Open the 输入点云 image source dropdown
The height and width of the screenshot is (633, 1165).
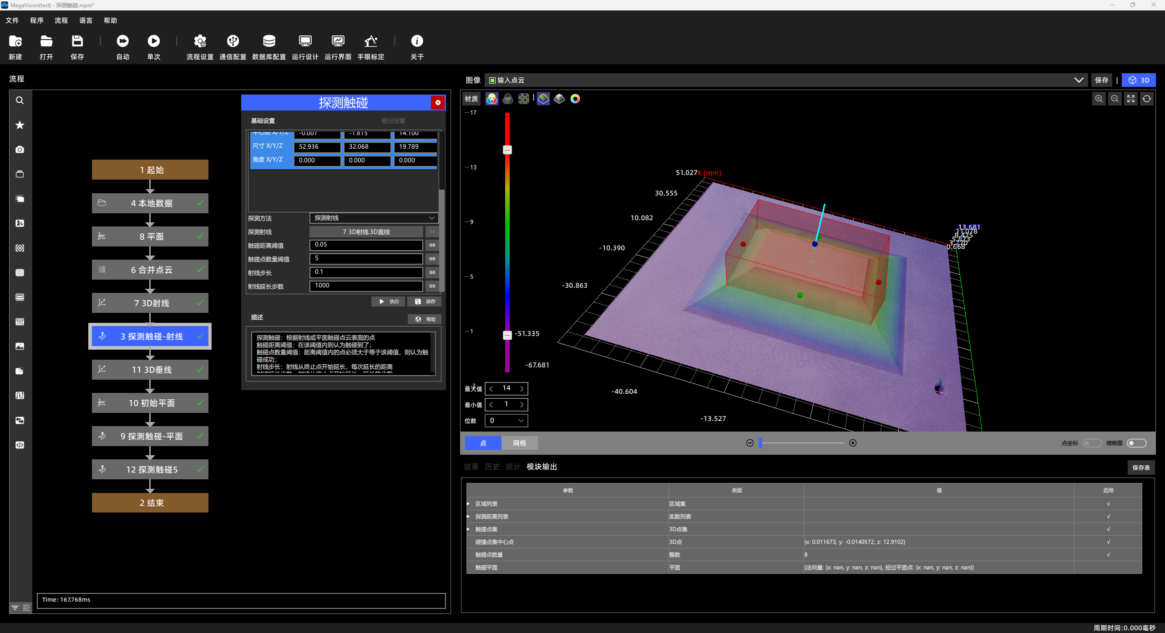pyautogui.click(x=786, y=80)
